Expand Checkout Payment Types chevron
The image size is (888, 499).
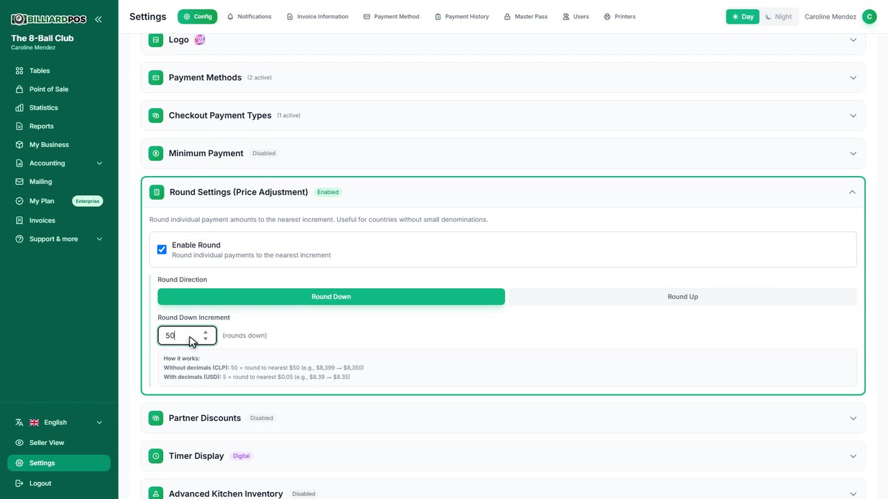click(x=853, y=116)
